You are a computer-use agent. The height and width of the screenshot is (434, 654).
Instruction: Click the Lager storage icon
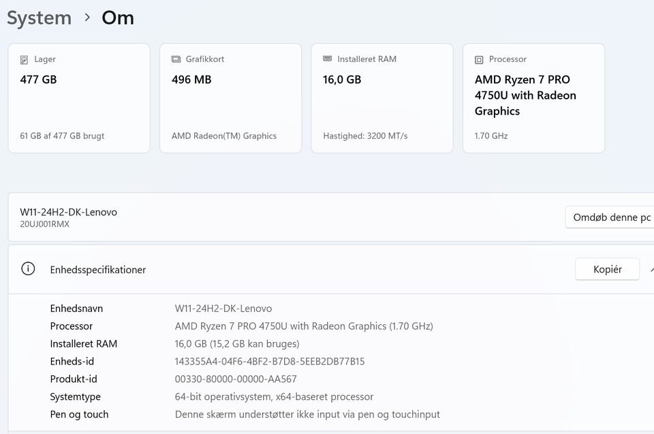point(25,59)
